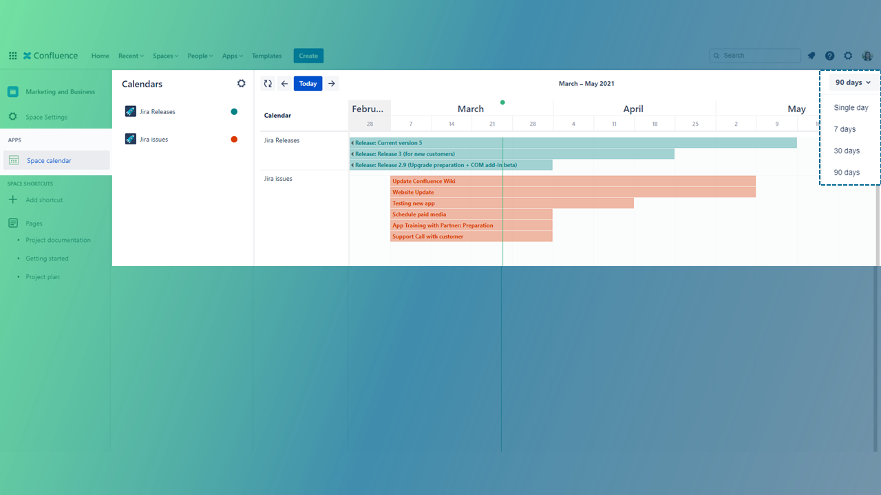The height and width of the screenshot is (495, 881).
Task: Click the Pages icon in the sidebar
Action: coord(14,223)
